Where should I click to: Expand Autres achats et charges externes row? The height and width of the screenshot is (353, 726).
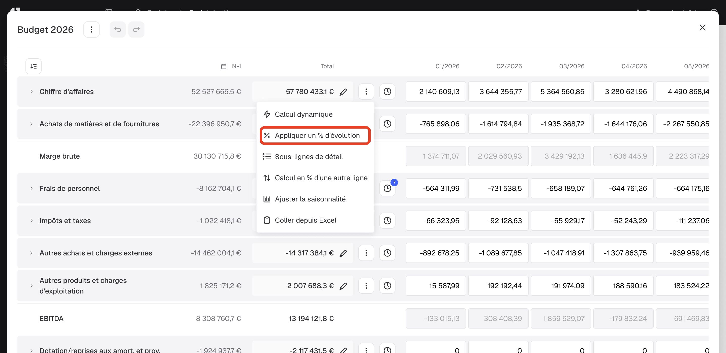pos(31,253)
